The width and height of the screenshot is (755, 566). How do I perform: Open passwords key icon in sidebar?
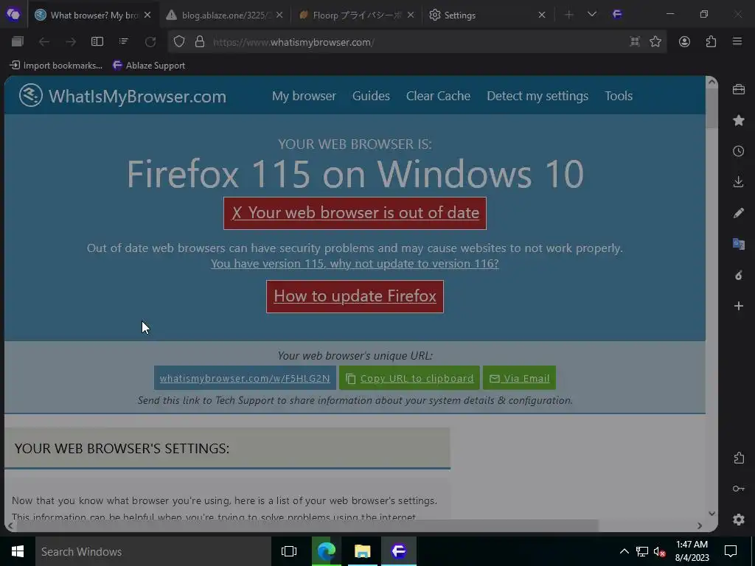pyautogui.click(x=739, y=489)
